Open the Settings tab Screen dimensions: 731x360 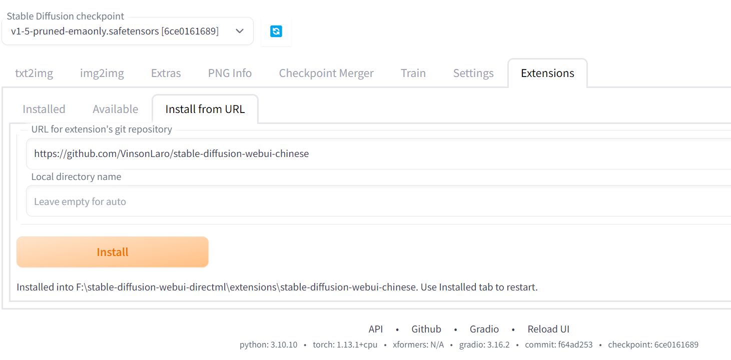(x=473, y=73)
